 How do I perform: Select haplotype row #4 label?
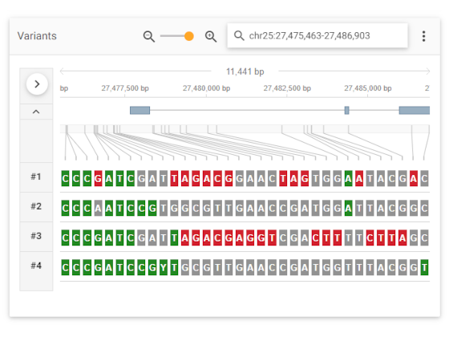coord(36,266)
